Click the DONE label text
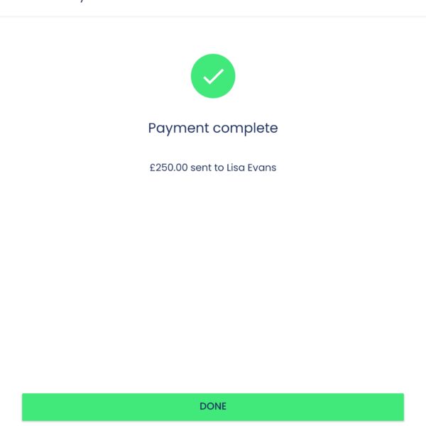The image size is (426, 426). pyautogui.click(x=213, y=407)
